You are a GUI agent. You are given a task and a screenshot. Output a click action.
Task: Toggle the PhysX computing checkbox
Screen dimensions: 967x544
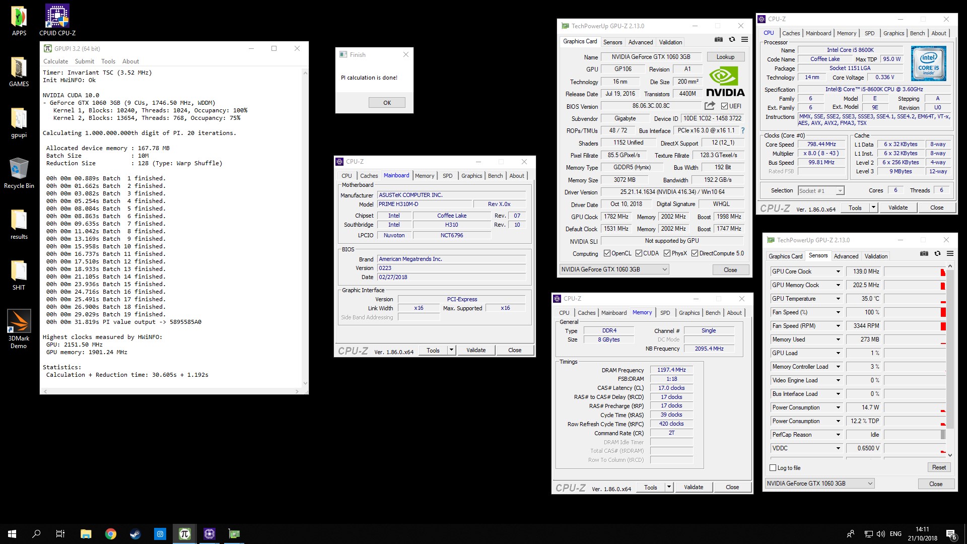pyautogui.click(x=667, y=253)
